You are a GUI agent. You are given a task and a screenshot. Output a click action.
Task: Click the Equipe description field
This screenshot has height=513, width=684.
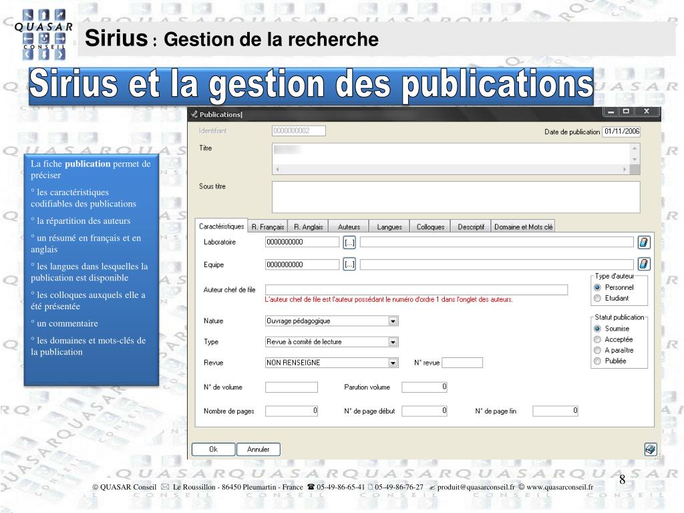496,265
